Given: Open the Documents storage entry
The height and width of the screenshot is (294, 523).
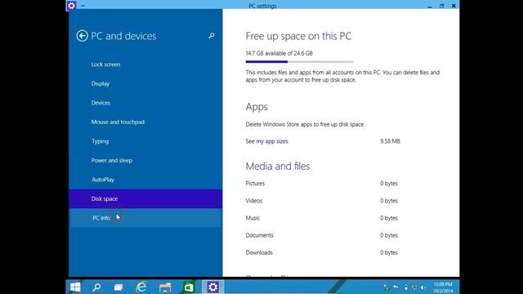Looking at the screenshot, I should click(x=259, y=235).
